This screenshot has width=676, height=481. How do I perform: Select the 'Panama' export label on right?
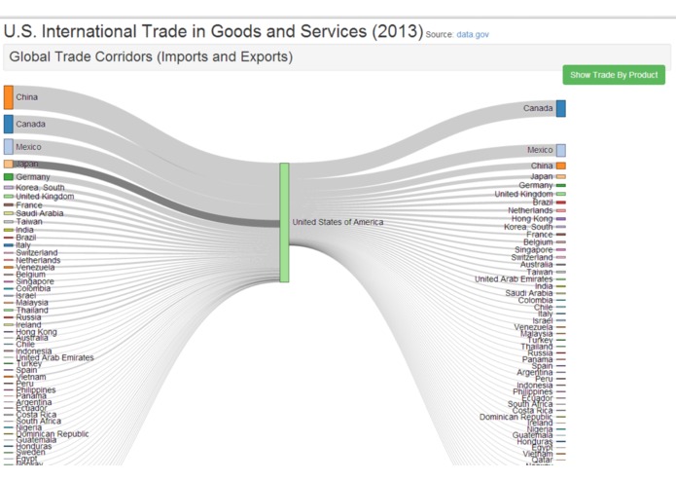coord(537,359)
